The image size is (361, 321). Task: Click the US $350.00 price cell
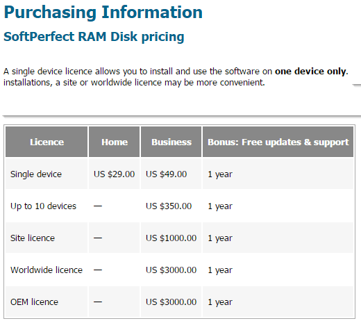point(169,206)
